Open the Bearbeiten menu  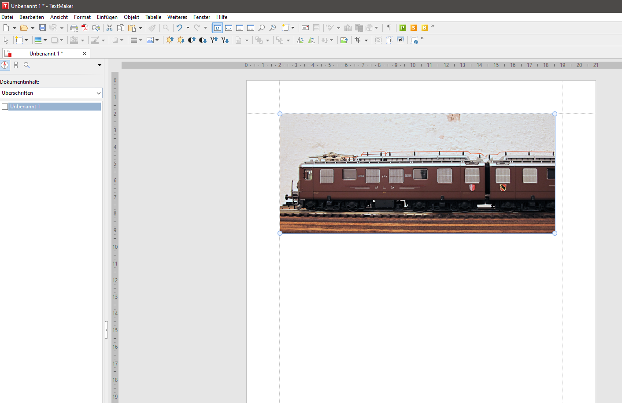(32, 17)
